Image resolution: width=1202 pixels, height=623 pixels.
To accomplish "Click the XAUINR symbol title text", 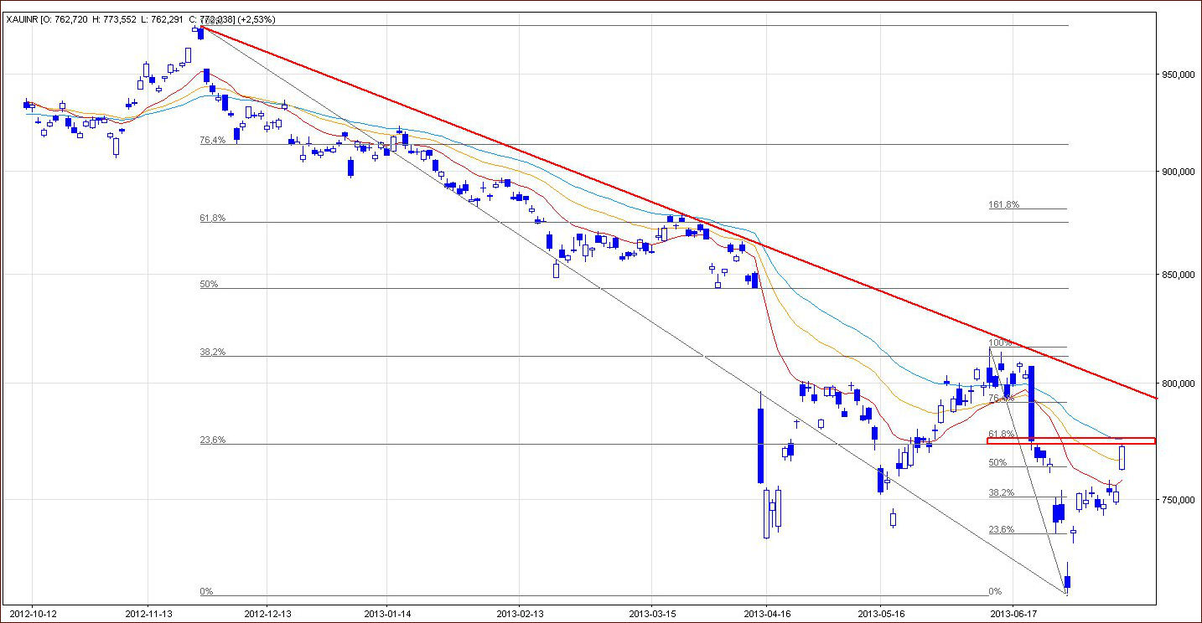I will point(23,19).
